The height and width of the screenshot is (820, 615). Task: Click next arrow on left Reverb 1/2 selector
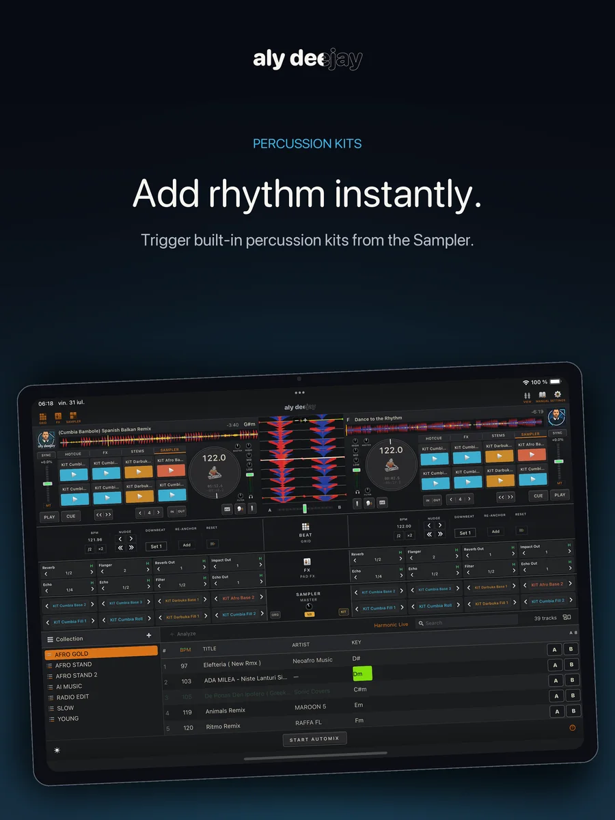click(x=92, y=573)
